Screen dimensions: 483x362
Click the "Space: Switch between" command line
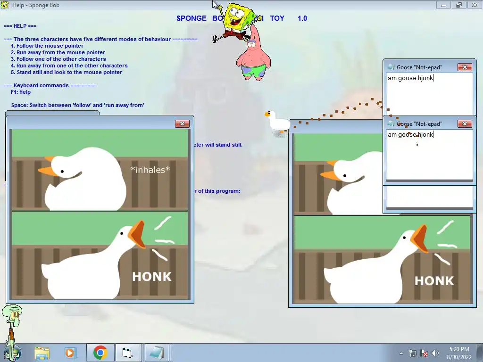pyautogui.click(x=78, y=105)
